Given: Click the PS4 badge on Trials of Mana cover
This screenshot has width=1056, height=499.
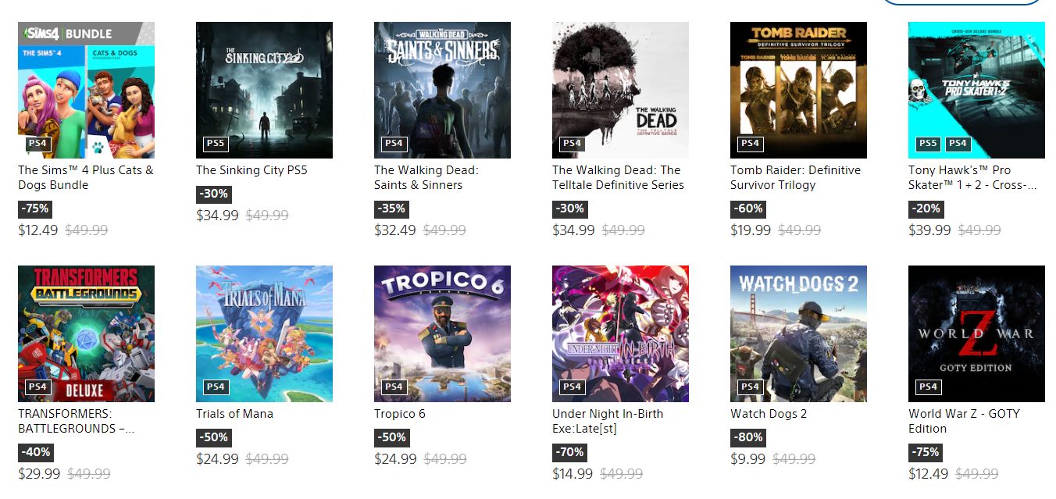Looking at the screenshot, I should (216, 387).
